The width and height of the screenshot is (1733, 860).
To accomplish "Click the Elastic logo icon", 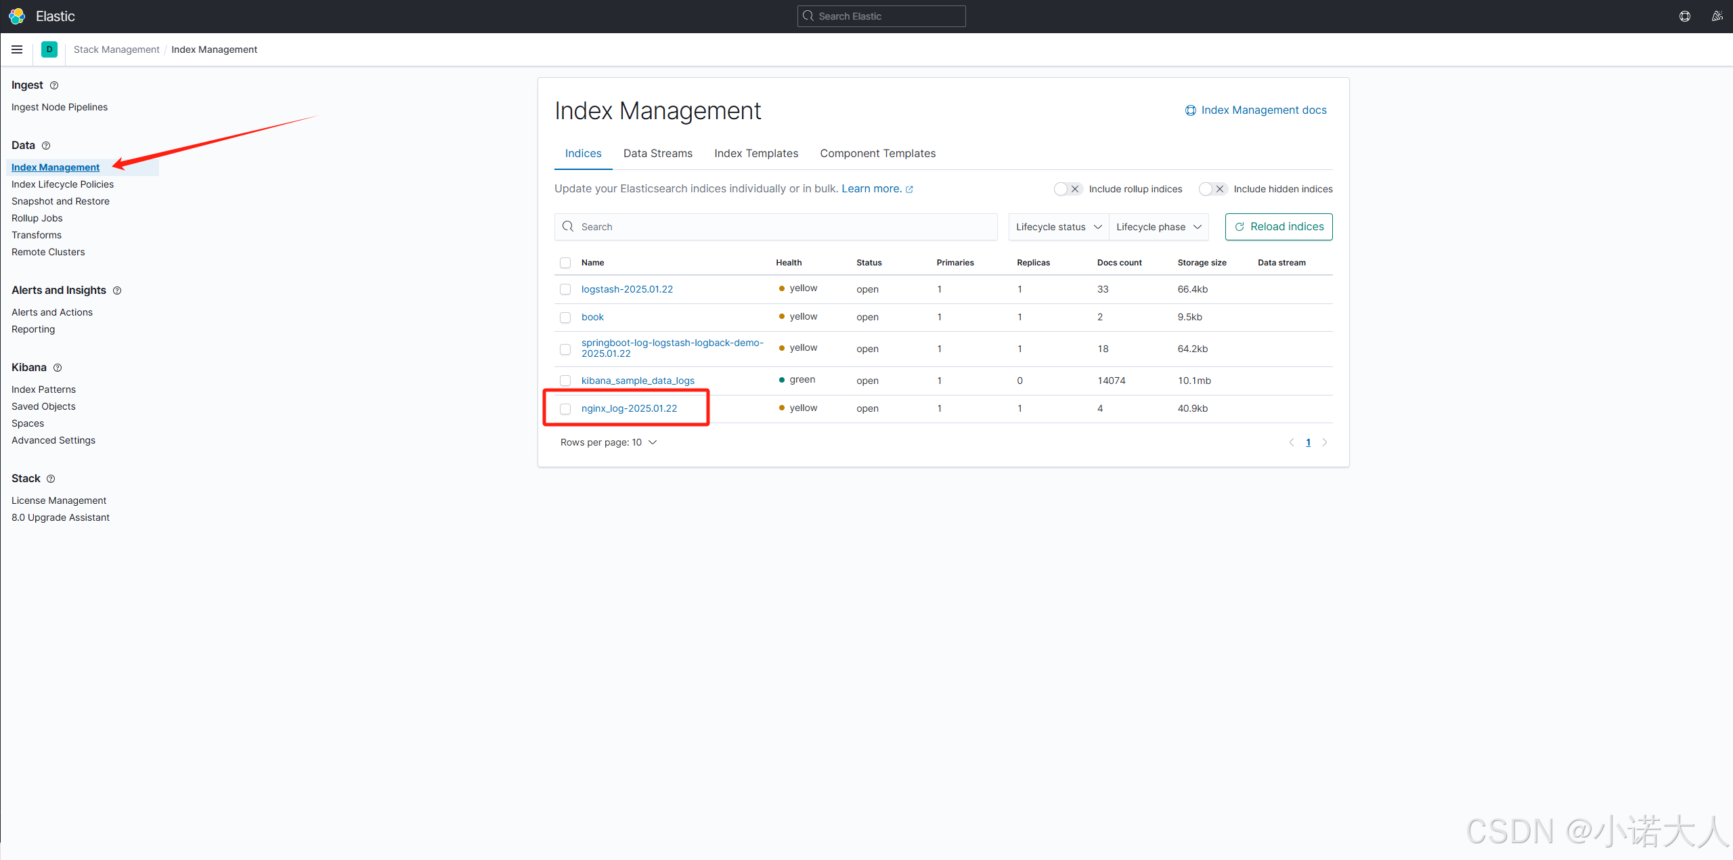I will tap(17, 16).
